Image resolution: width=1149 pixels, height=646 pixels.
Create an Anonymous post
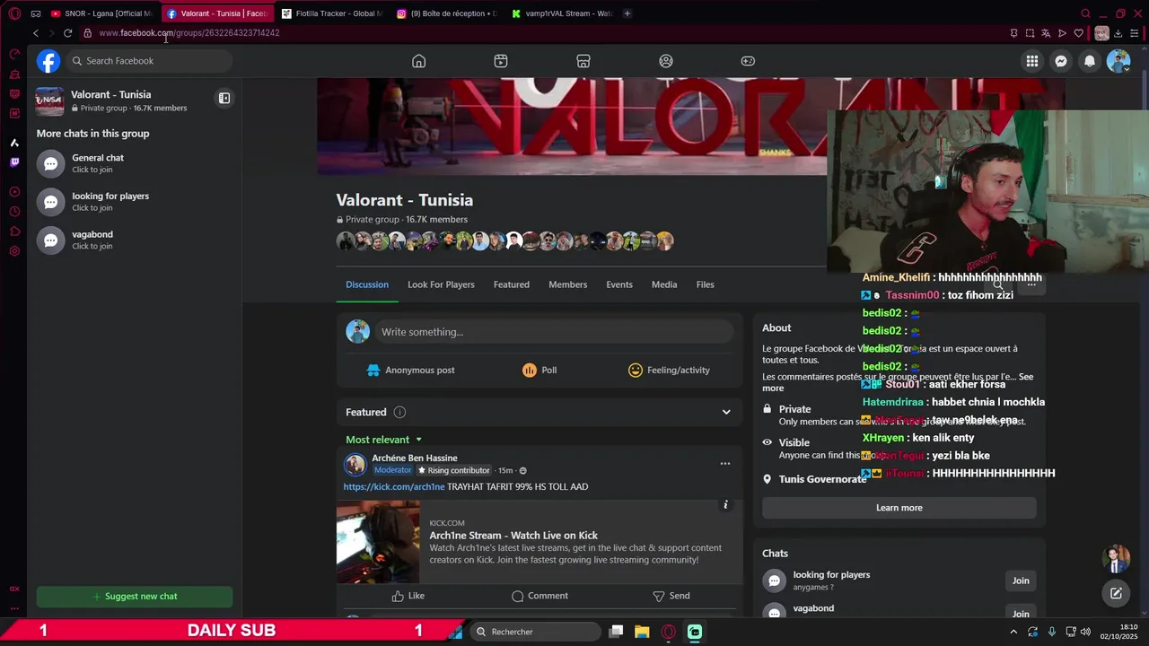click(x=411, y=370)
